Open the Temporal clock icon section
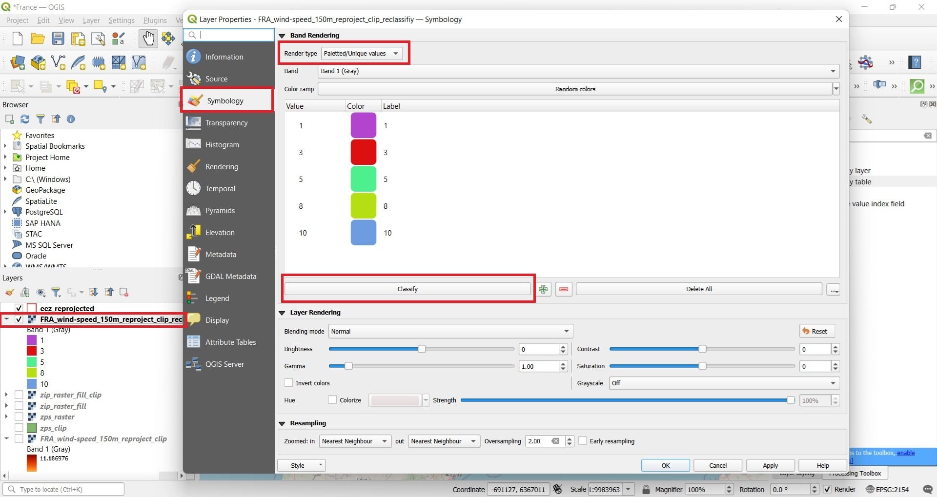937x497 pixels. coord(194,188)
